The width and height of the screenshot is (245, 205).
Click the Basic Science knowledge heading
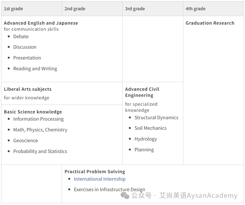click(x=33, y=112)
